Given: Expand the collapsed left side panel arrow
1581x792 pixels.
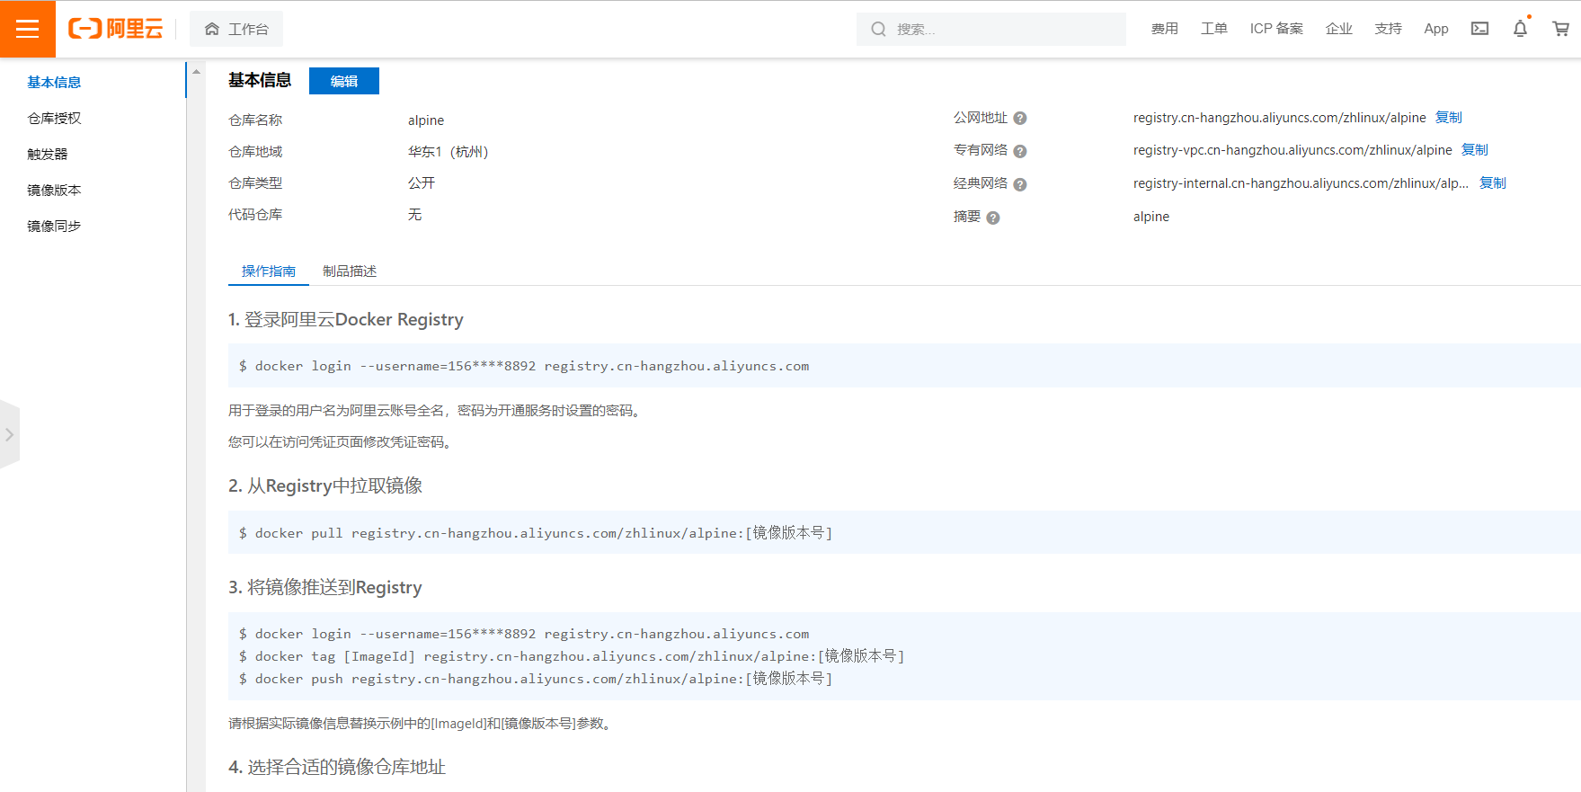Looking at the screenshot, I should click(x=9, y=434).
